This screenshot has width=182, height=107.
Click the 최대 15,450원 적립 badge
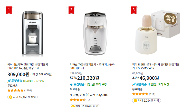pos(23,97)
